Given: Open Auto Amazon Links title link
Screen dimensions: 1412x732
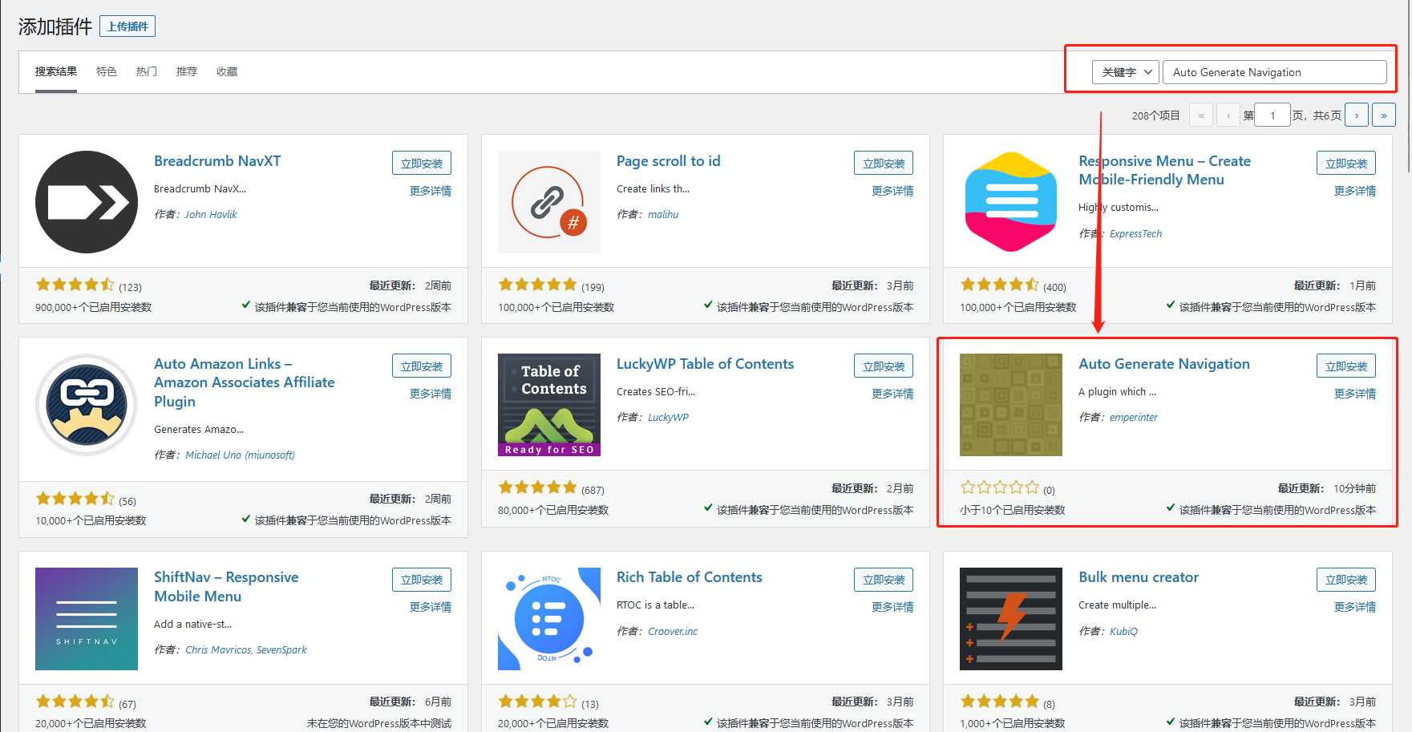Looking at the screenshot, I should [245, 382].
